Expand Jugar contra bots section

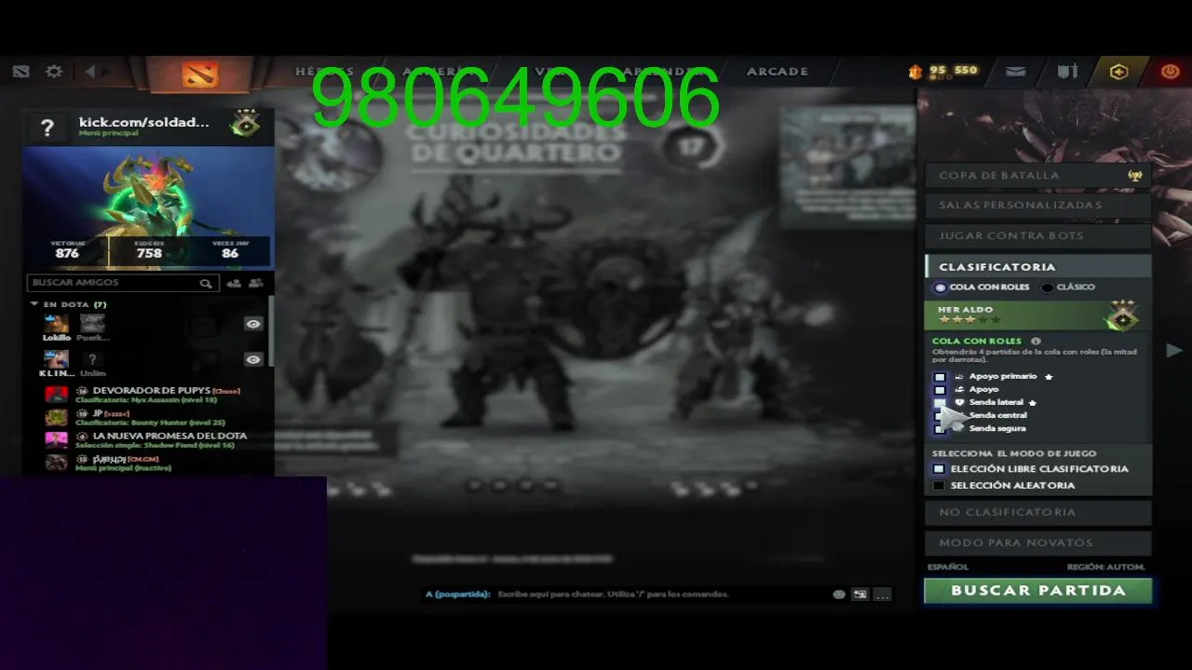point(1037,235)
